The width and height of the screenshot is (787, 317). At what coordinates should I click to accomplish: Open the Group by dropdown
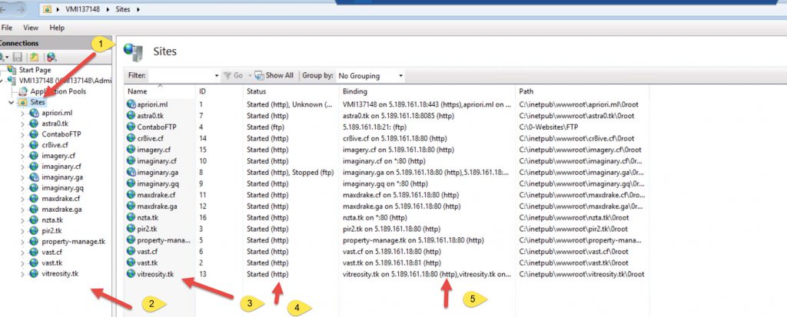pos(370,76)
